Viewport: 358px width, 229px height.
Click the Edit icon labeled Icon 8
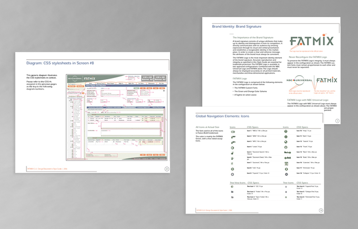click(x=232, y=169)
